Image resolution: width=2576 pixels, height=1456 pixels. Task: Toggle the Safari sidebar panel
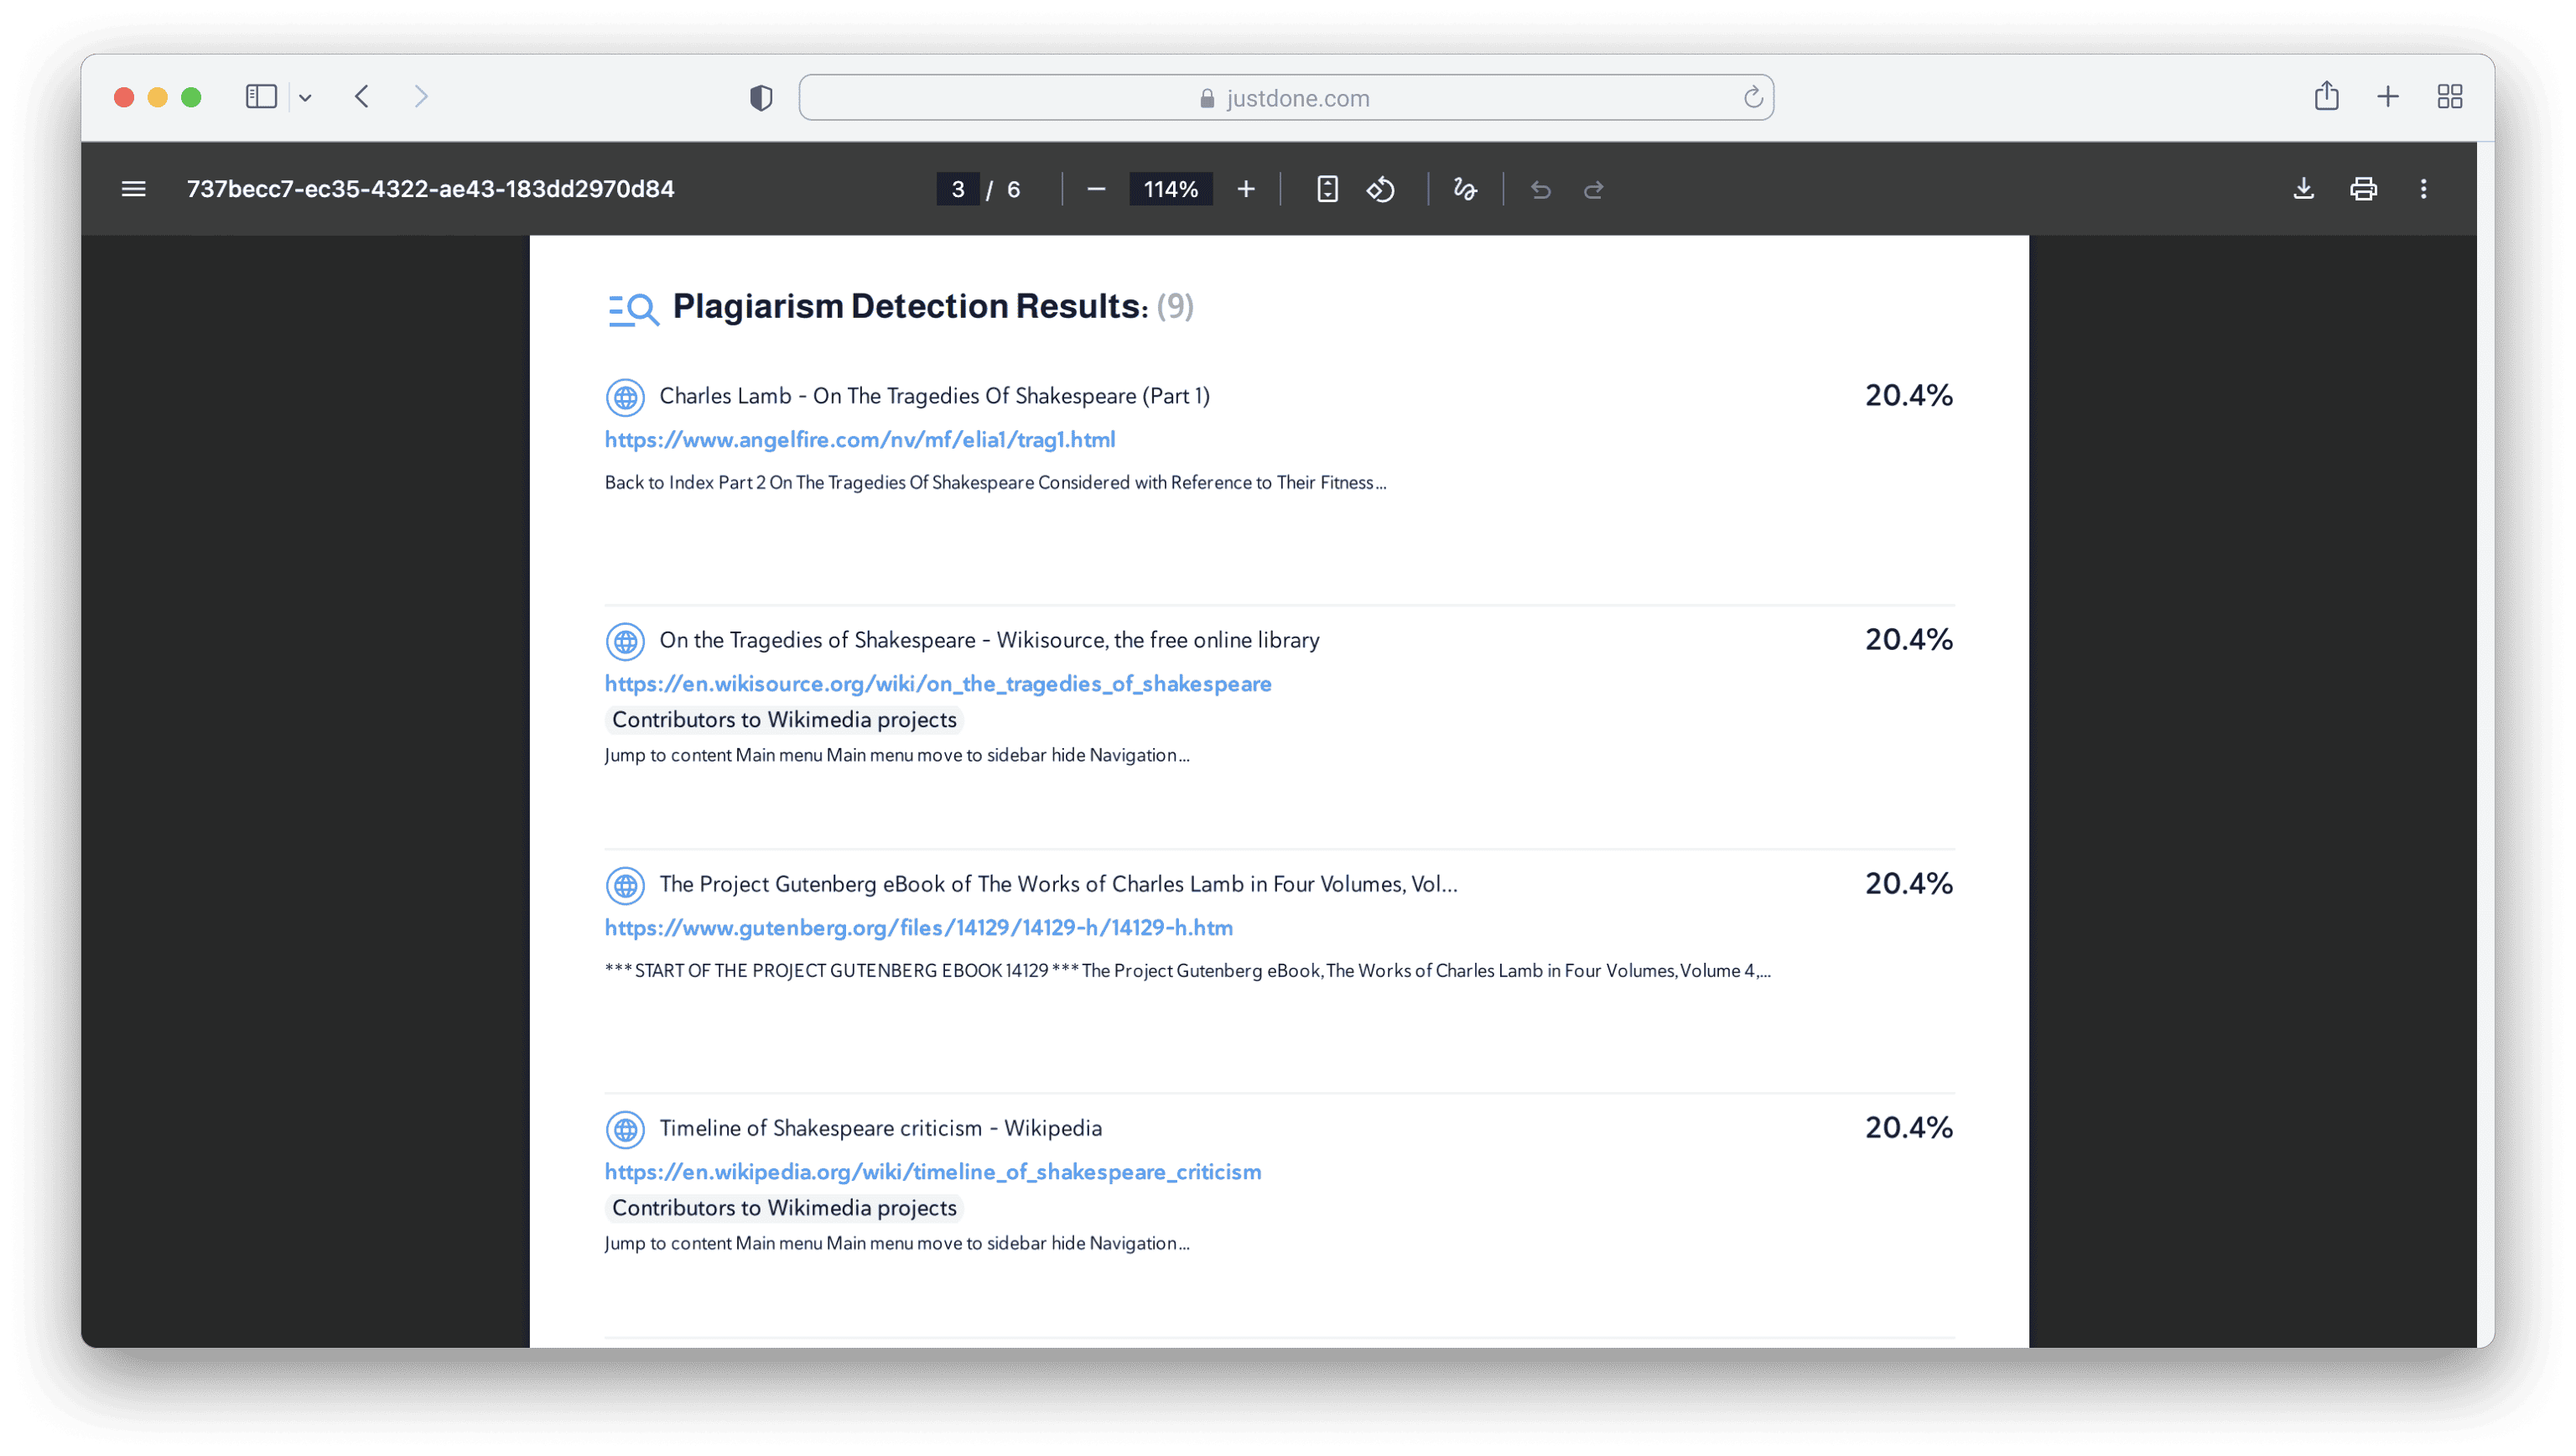point(261,97)
